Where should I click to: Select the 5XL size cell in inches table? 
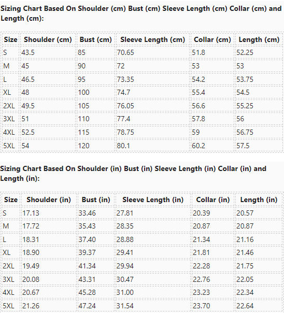click(8, 306)
